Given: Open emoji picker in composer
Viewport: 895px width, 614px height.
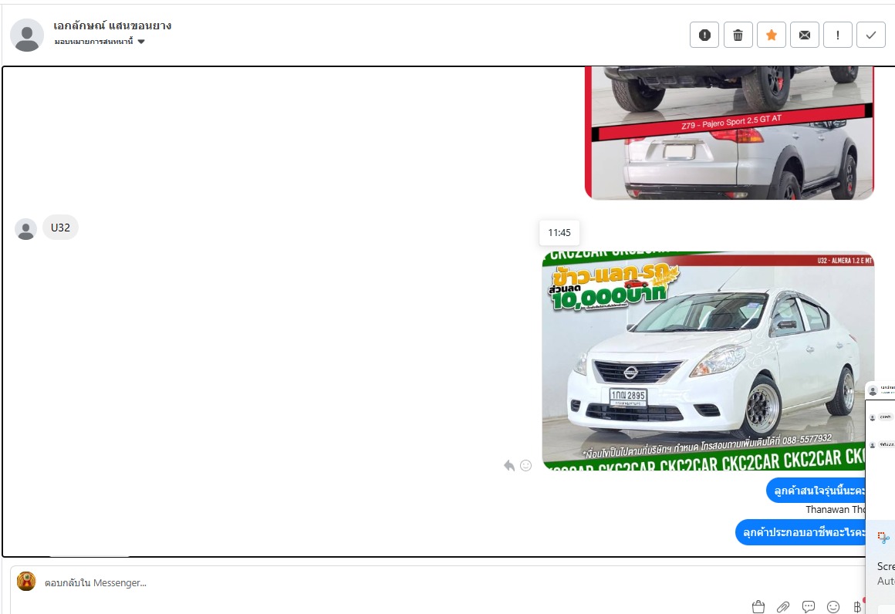Looking at the screenshot, I should (x=833, y=606).
